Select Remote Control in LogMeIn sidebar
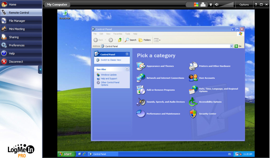The image size is (270, 158). click(21, 13)
